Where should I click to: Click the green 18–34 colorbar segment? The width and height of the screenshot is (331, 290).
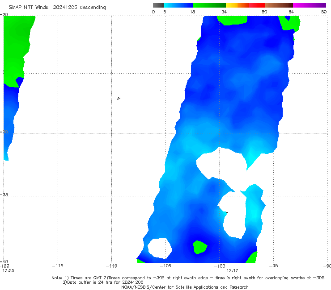point(209,5)
